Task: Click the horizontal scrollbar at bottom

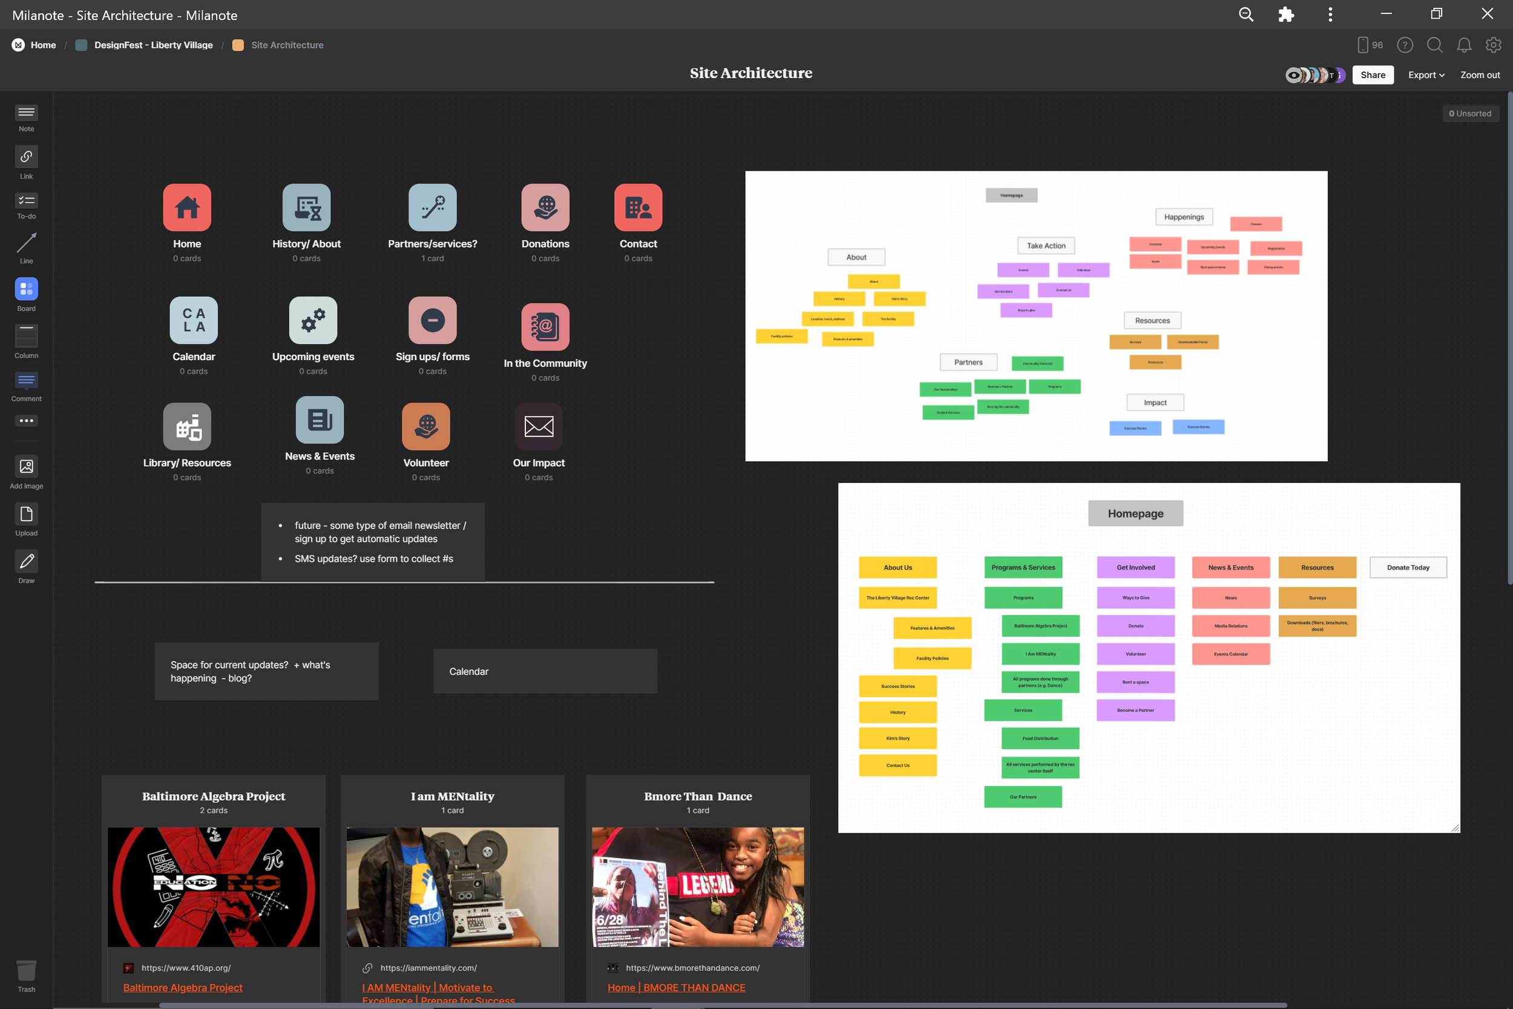Action: pos(723,1005)
